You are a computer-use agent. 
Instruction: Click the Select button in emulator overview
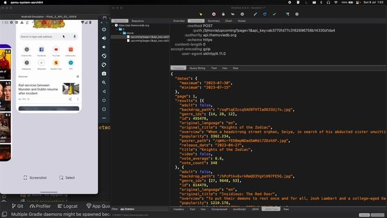point(67,177)
